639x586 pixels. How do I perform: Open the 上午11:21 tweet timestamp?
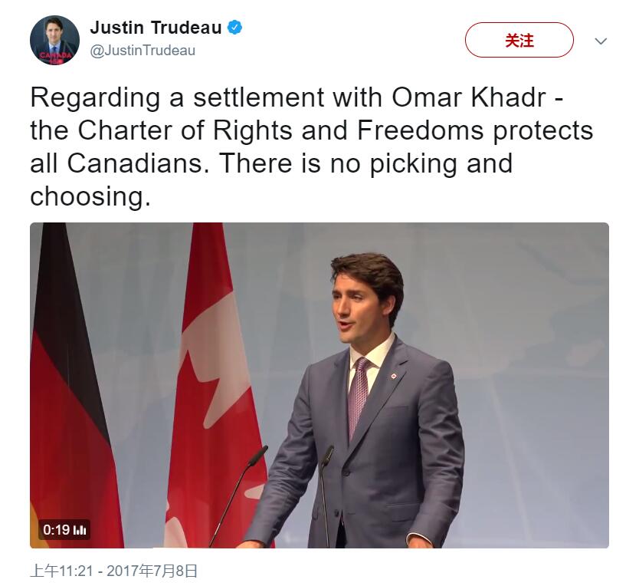coord(61,571)
